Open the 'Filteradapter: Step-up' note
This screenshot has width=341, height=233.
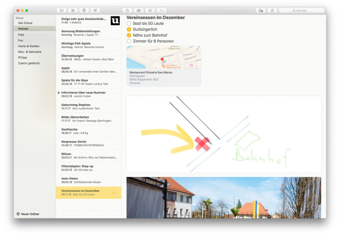pos(89,168)
